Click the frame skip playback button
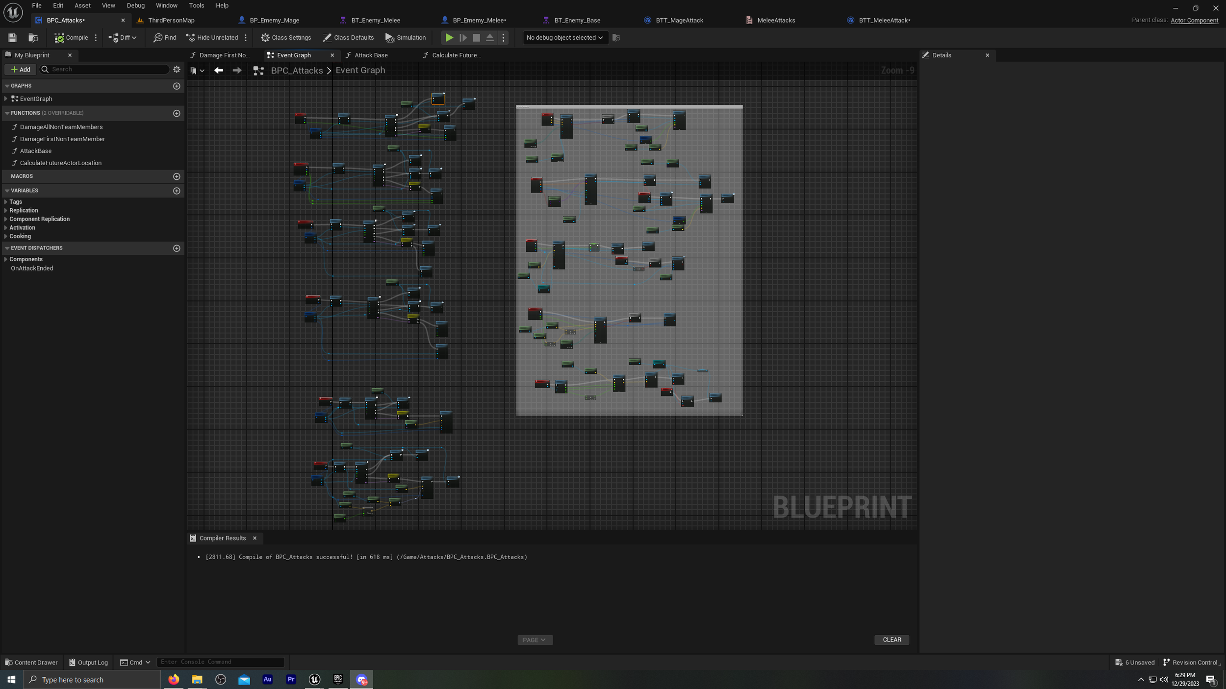The image size is (1226, 689). (463, 38)
